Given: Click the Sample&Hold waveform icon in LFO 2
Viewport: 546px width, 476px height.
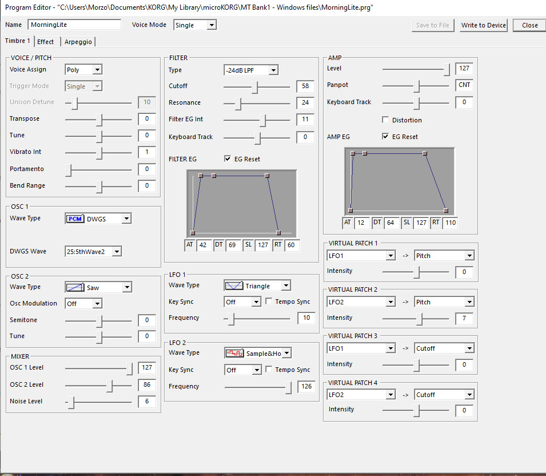Looking at the screenshot, I should [x=234, y=354].
